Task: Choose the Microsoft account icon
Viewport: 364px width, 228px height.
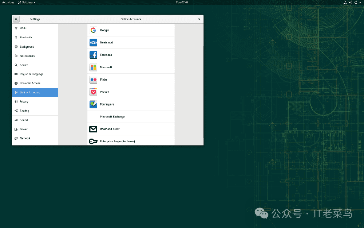Action: coord(93,67)
